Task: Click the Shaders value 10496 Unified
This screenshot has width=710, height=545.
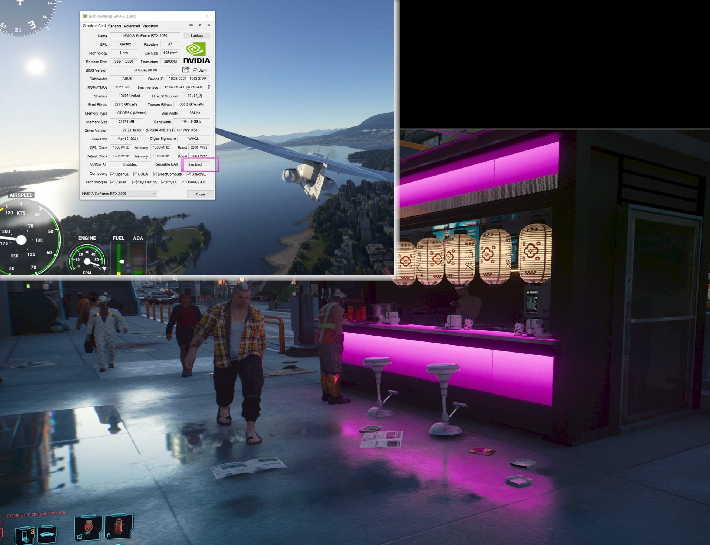Action: click(129, 96)
